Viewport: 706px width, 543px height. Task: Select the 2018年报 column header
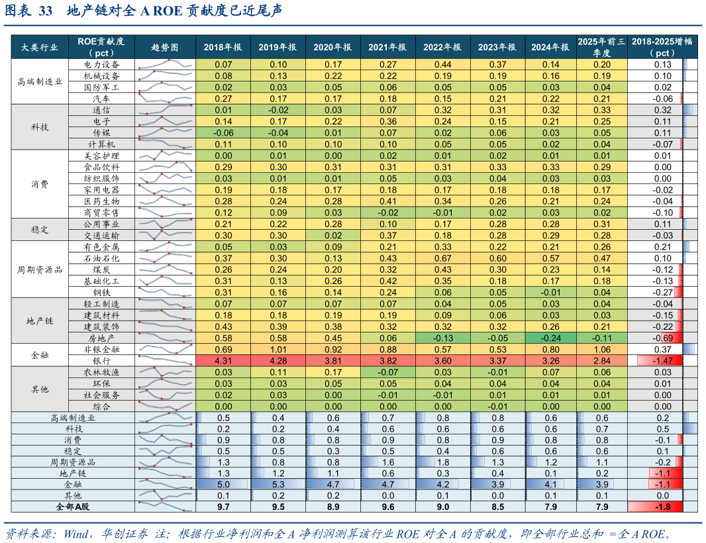pyautogui.click(x=223, y=47)
